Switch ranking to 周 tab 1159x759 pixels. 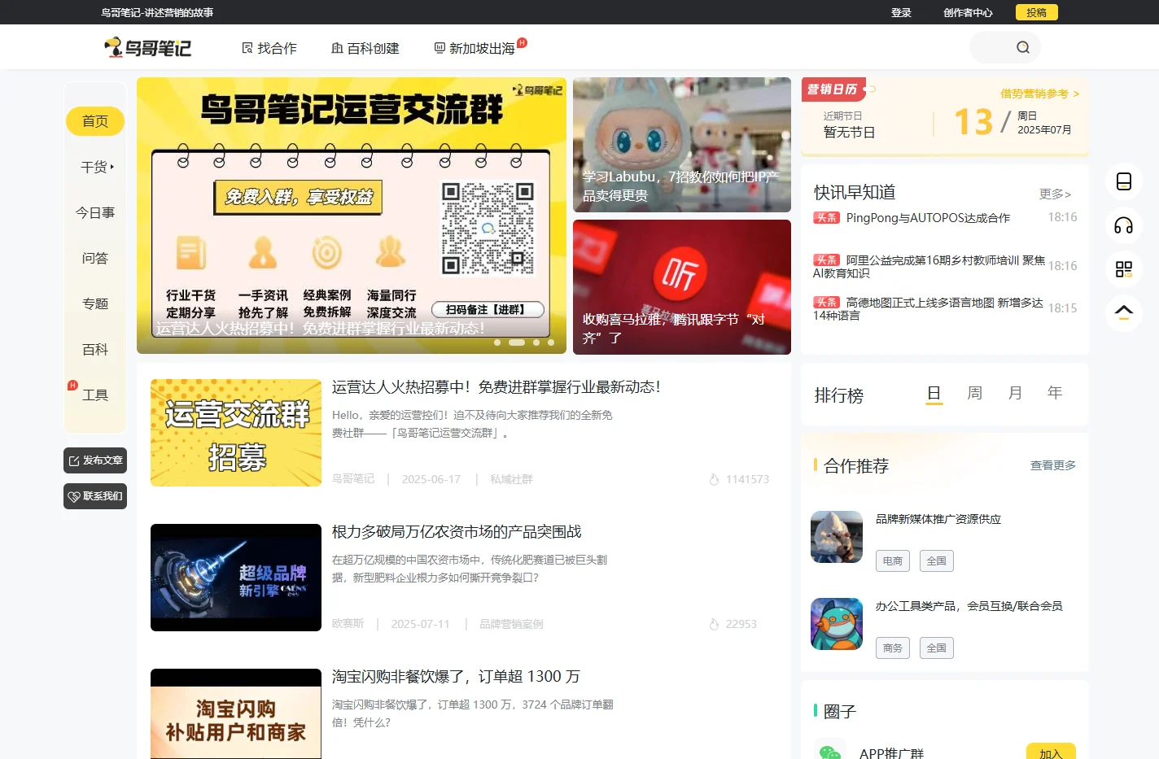point(974,393)
